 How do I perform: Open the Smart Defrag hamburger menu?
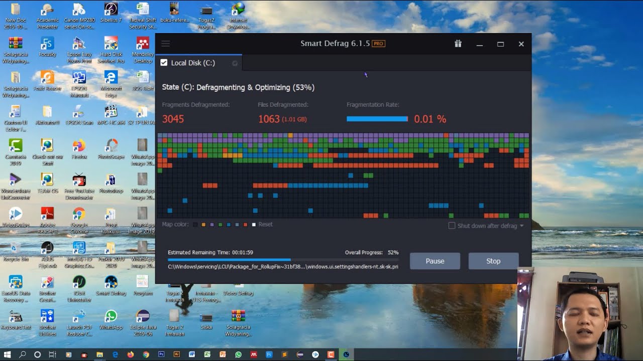point(165,44)
